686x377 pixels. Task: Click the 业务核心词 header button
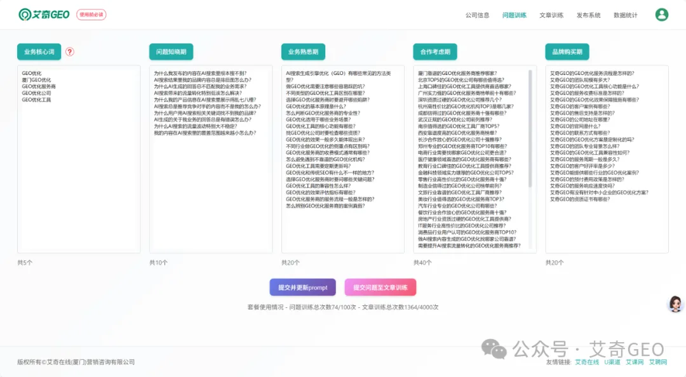click(39, 52)
